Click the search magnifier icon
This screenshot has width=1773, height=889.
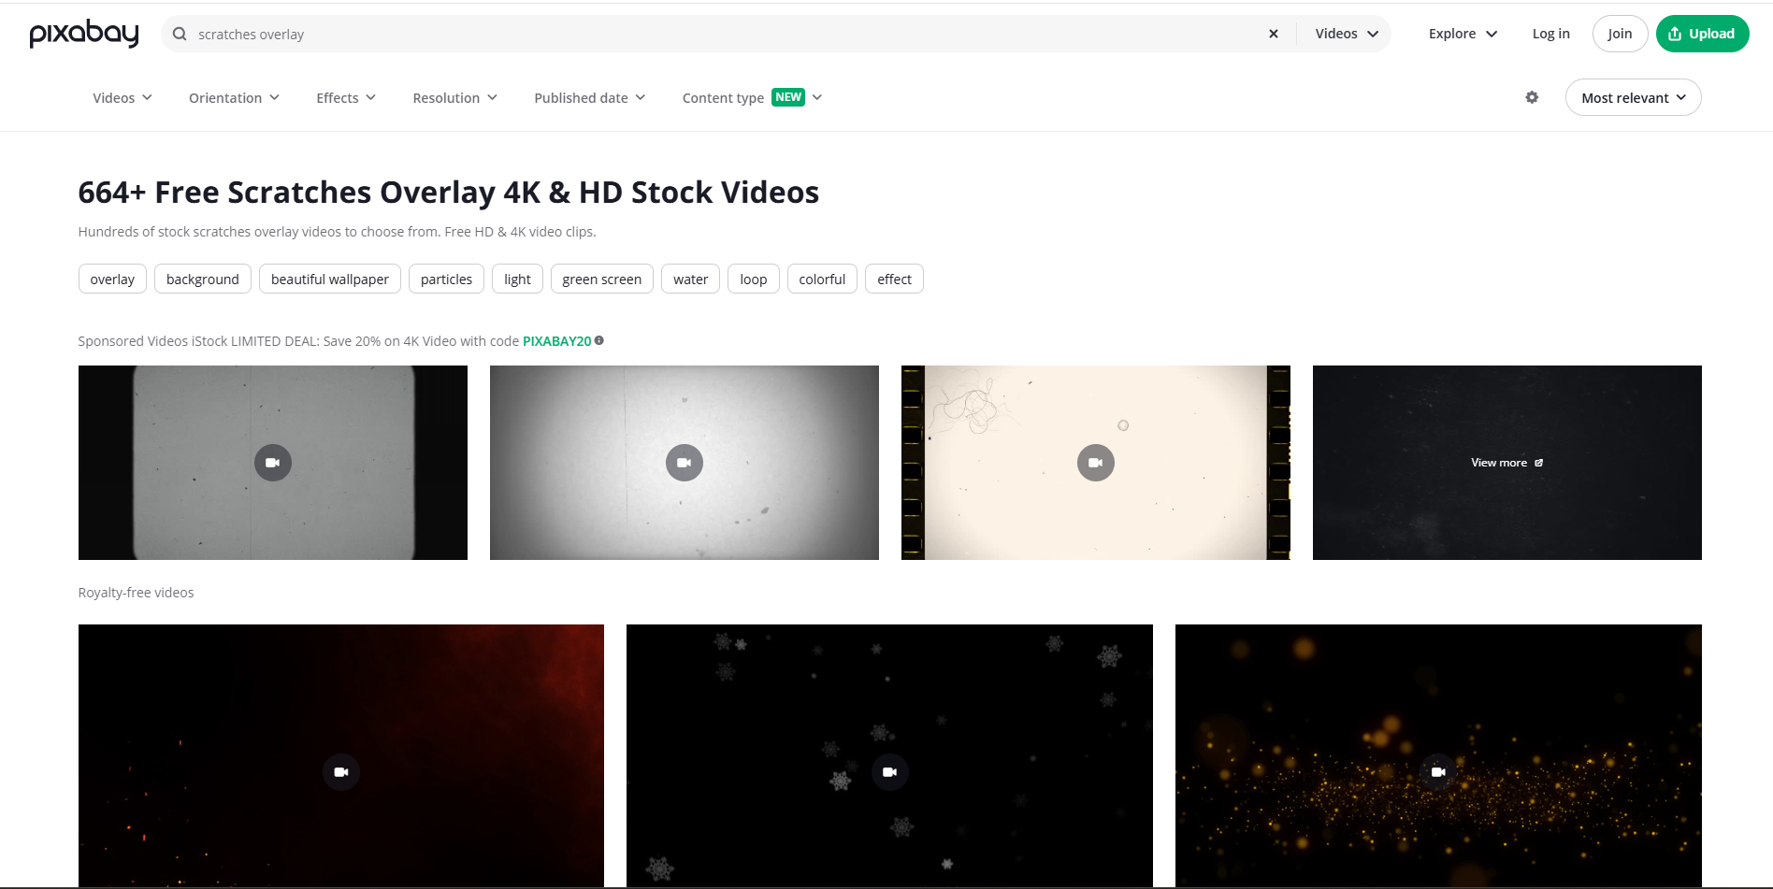tap(180, 34)
